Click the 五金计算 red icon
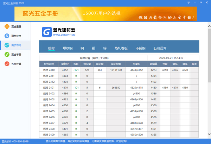The image size is (211, 144). coord(7,64)
